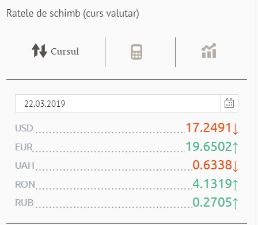Click inside the 22.03.2019 date field
The width and height of the screenshot is (258, 225).
(117, 103)
